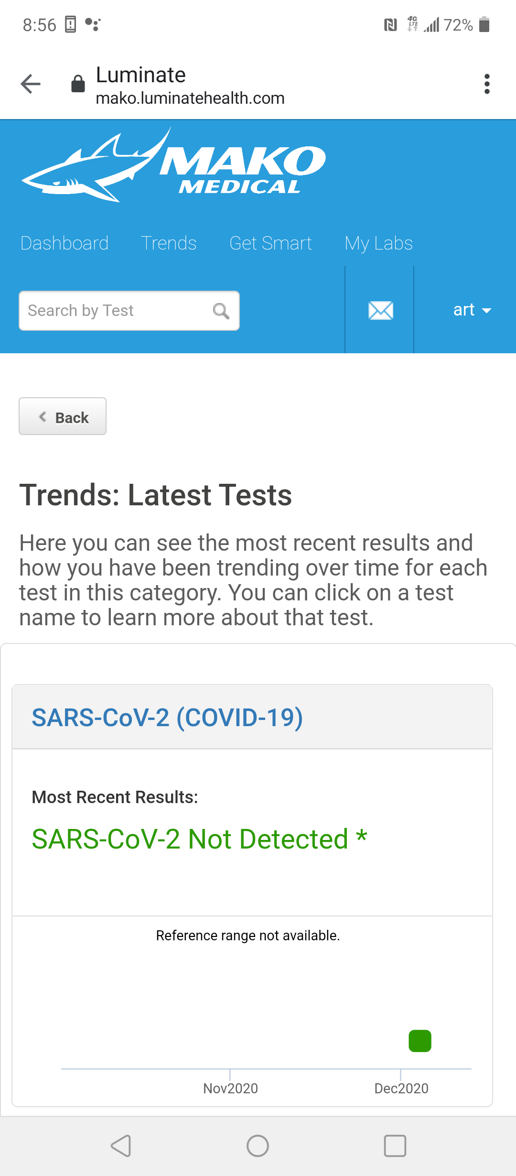Click the search magnifier icon
The image size is (516, 1176).
pos(221,311)
